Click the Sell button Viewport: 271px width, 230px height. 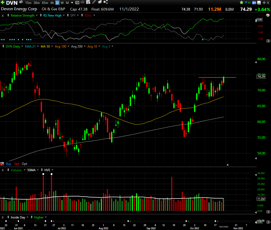(17, 164)
